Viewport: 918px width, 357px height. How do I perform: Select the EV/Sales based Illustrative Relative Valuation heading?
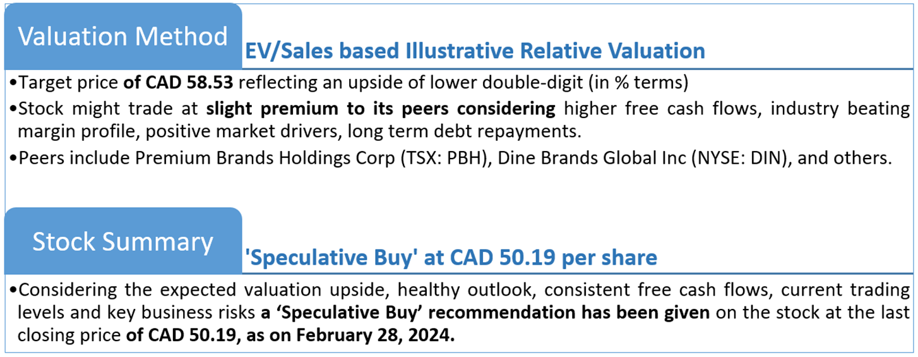[x=475, y=51]
